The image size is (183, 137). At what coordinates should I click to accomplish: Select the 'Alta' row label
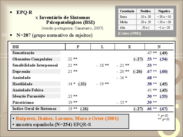122,28
